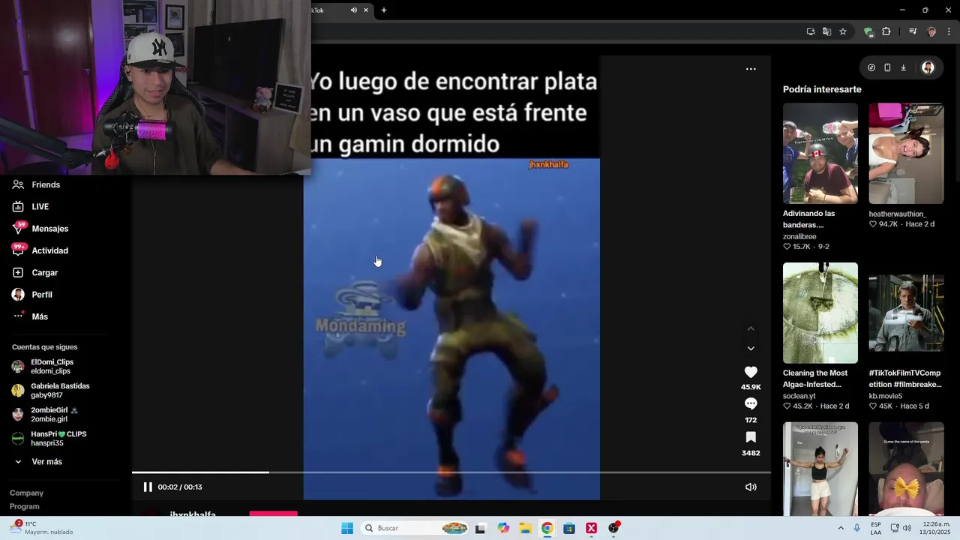
Task: Click the TikTok coin icon in top pill
Action: click(871, 67)
